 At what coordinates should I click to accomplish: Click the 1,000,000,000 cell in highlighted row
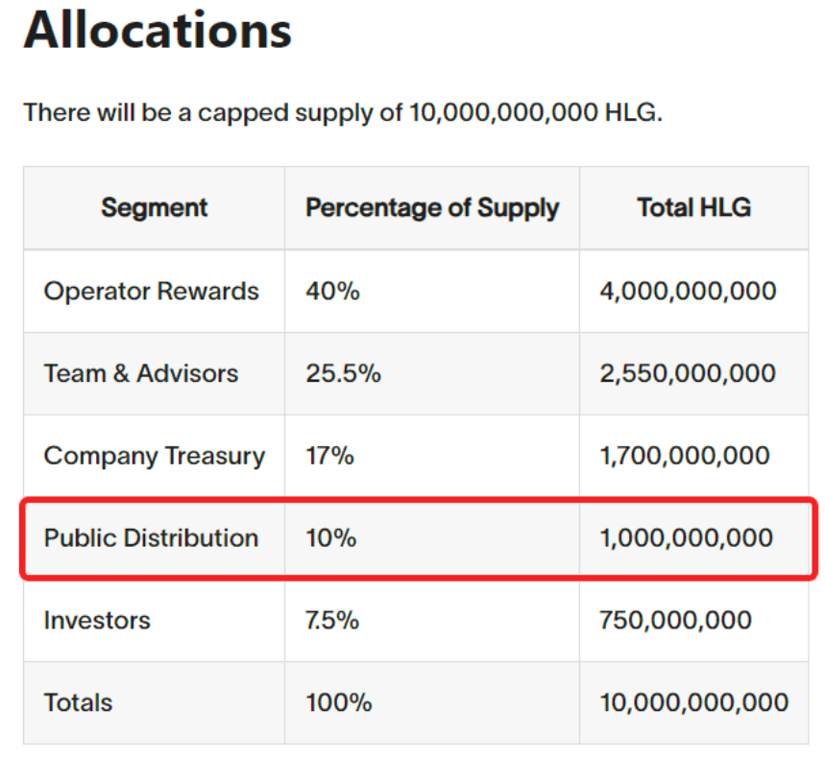[x=686, y=537]
